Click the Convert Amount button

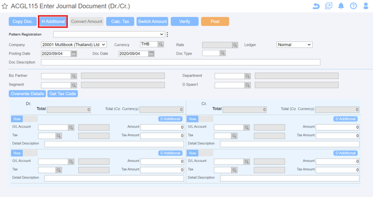87,21
